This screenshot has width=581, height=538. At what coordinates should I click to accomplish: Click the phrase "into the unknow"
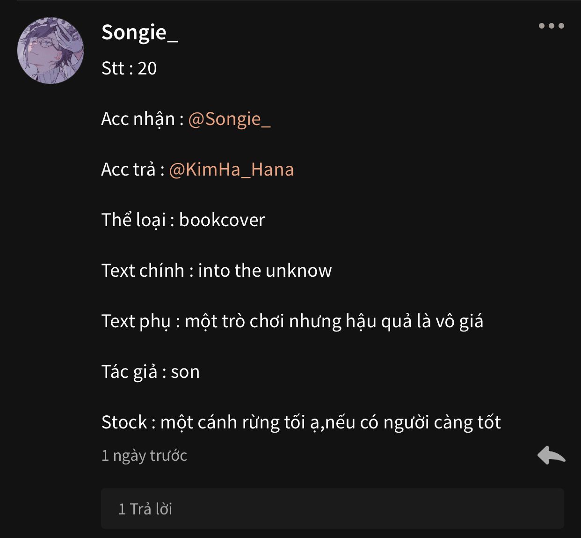pos(265,271)
